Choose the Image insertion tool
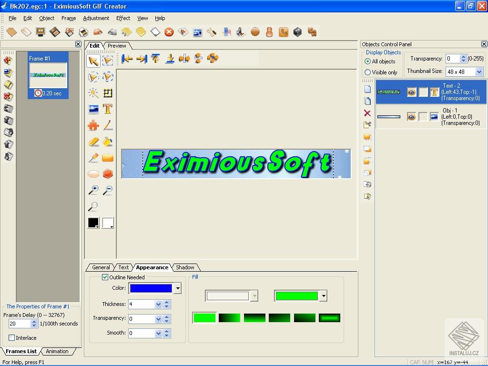This screenshot has height=366, width=488. tap(93, 109)
